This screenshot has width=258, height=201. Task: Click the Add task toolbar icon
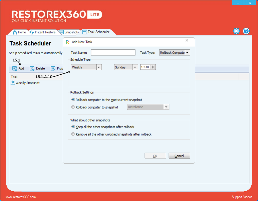[x=15, y=69]
